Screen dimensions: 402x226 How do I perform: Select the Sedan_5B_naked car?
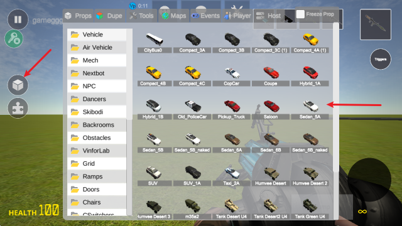point(192,143)
